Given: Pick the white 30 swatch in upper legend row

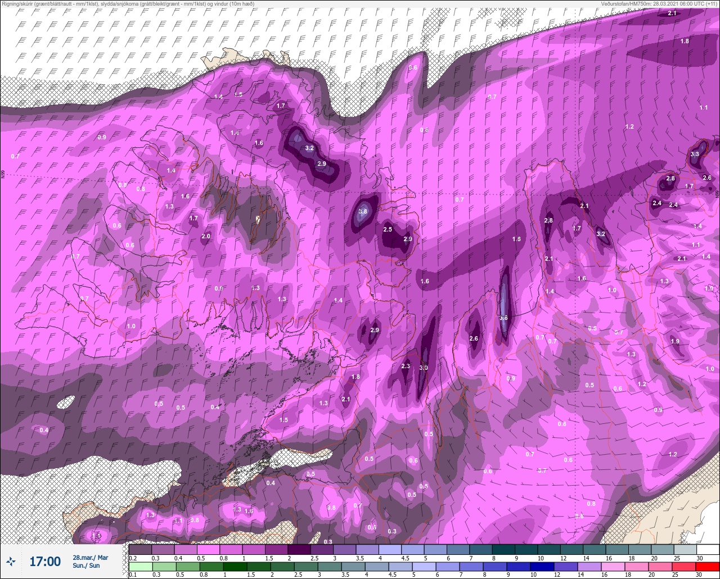Looking at the screenshot, I should (x=708, y=549).
